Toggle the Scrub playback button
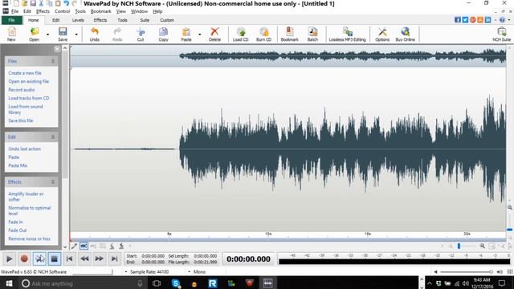514x289 pixels. 39,258
